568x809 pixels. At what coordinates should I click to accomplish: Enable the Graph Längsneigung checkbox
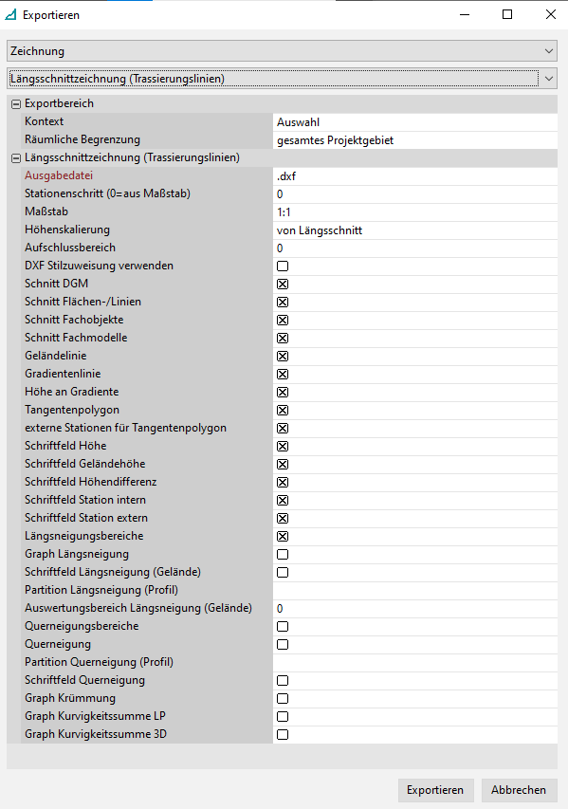pyautogui.click(x=283, y=554)
